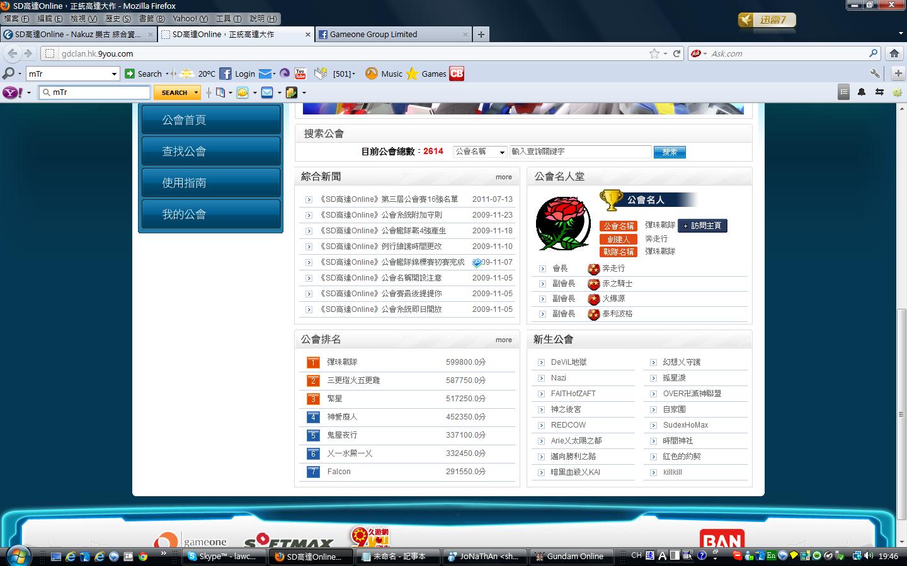This screenshot has height=566, width=907.
Task: Go to the Firefox home page
Action: click(x=894, y=53)
